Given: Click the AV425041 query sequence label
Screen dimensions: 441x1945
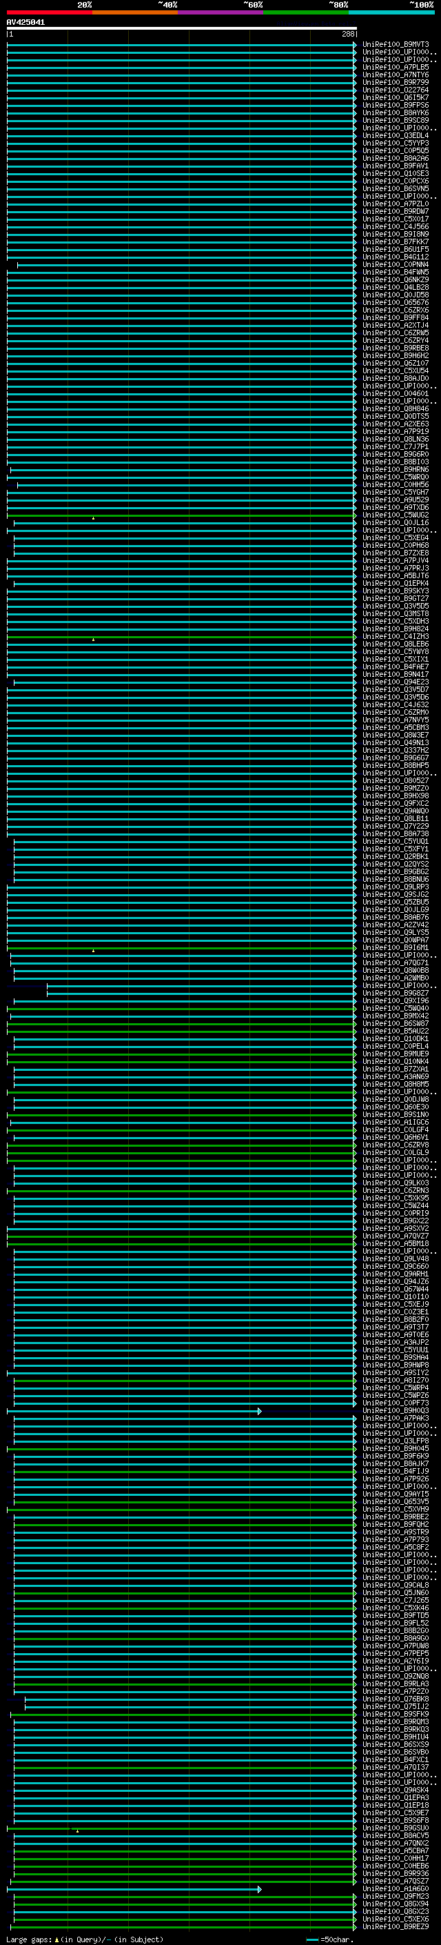Looking at the screenshot, I should (25, 23).
